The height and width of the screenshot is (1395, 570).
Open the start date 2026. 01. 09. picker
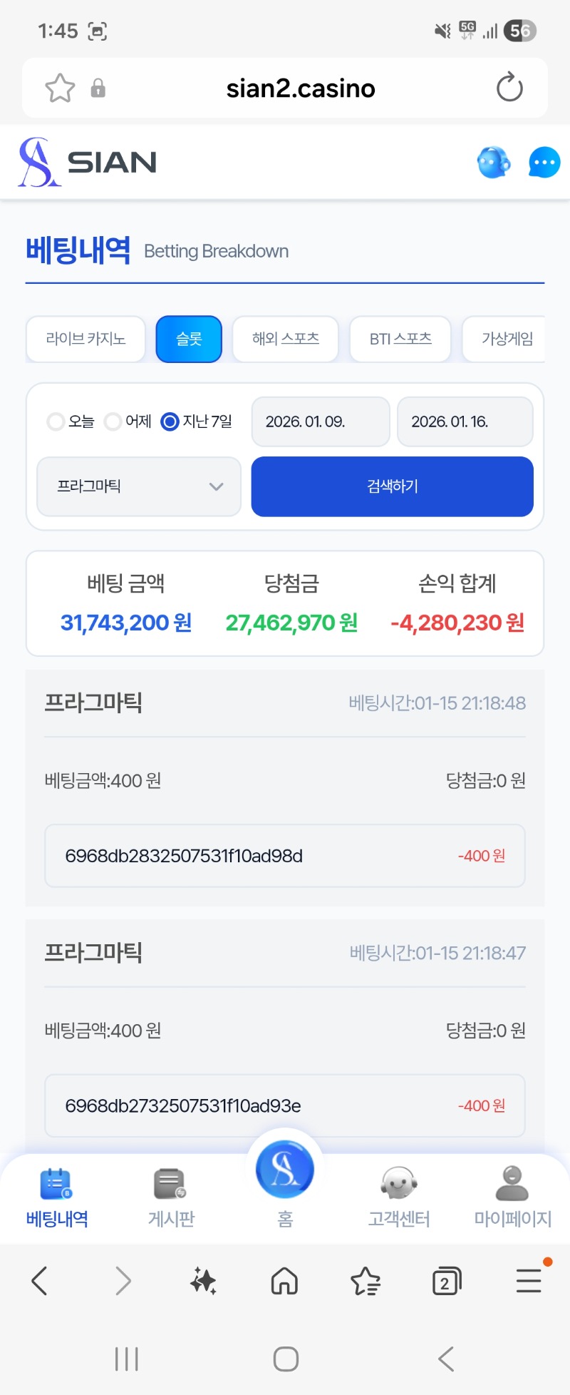coord(320,422)
